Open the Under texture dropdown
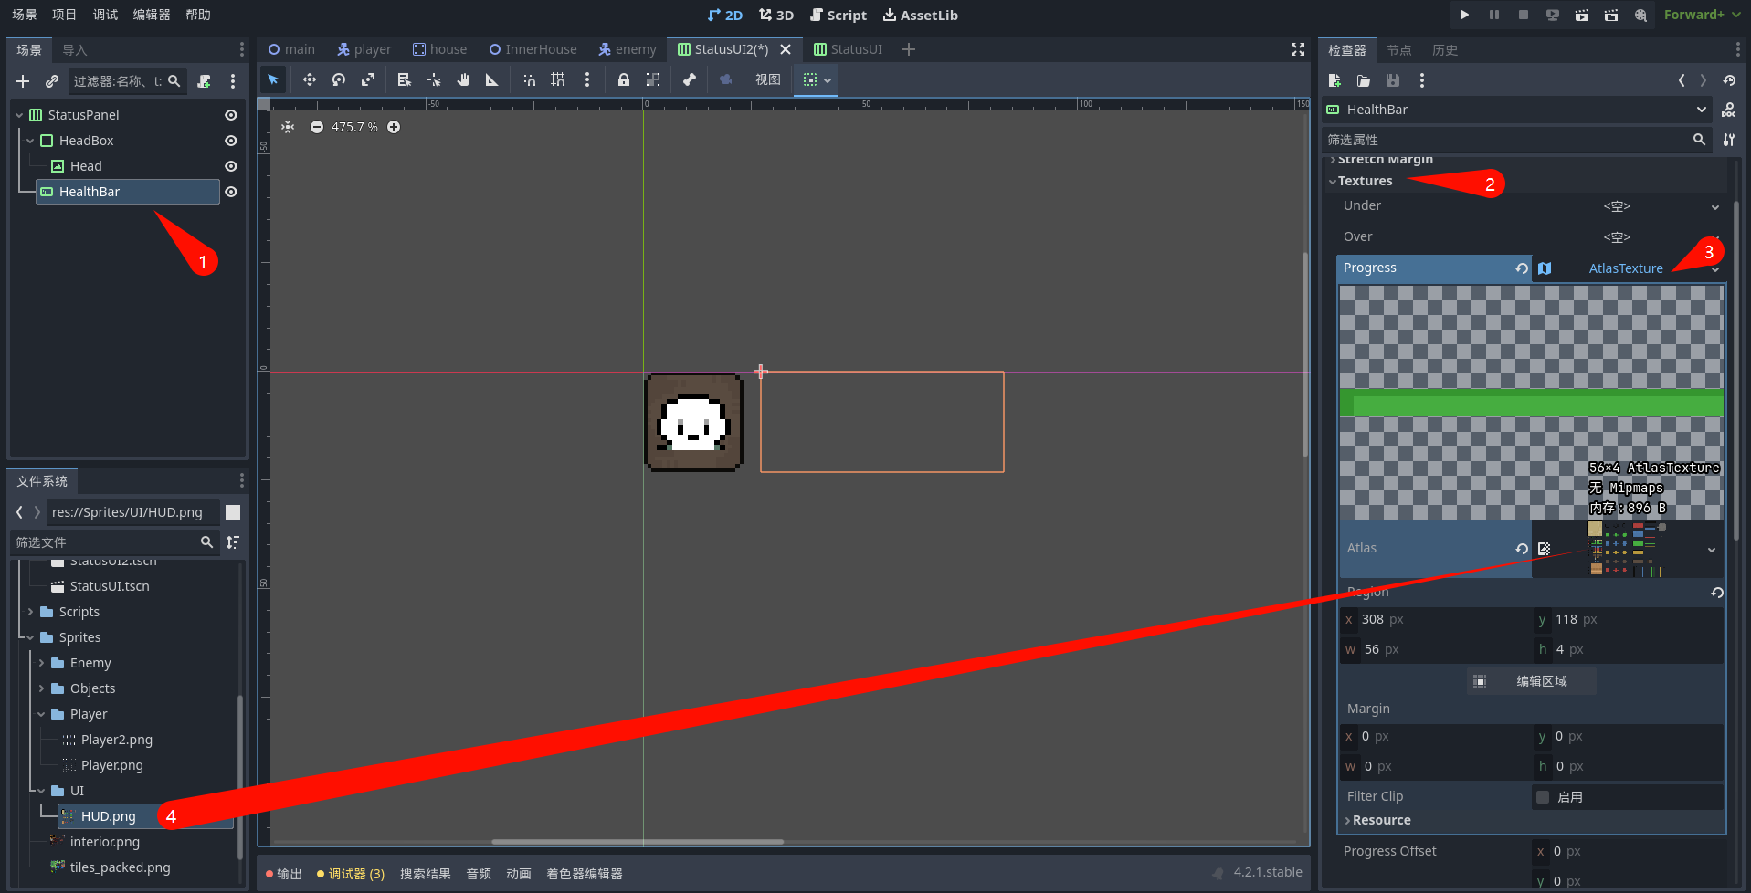Screen dimensions: 1751x893 (x=1715, y=207)
